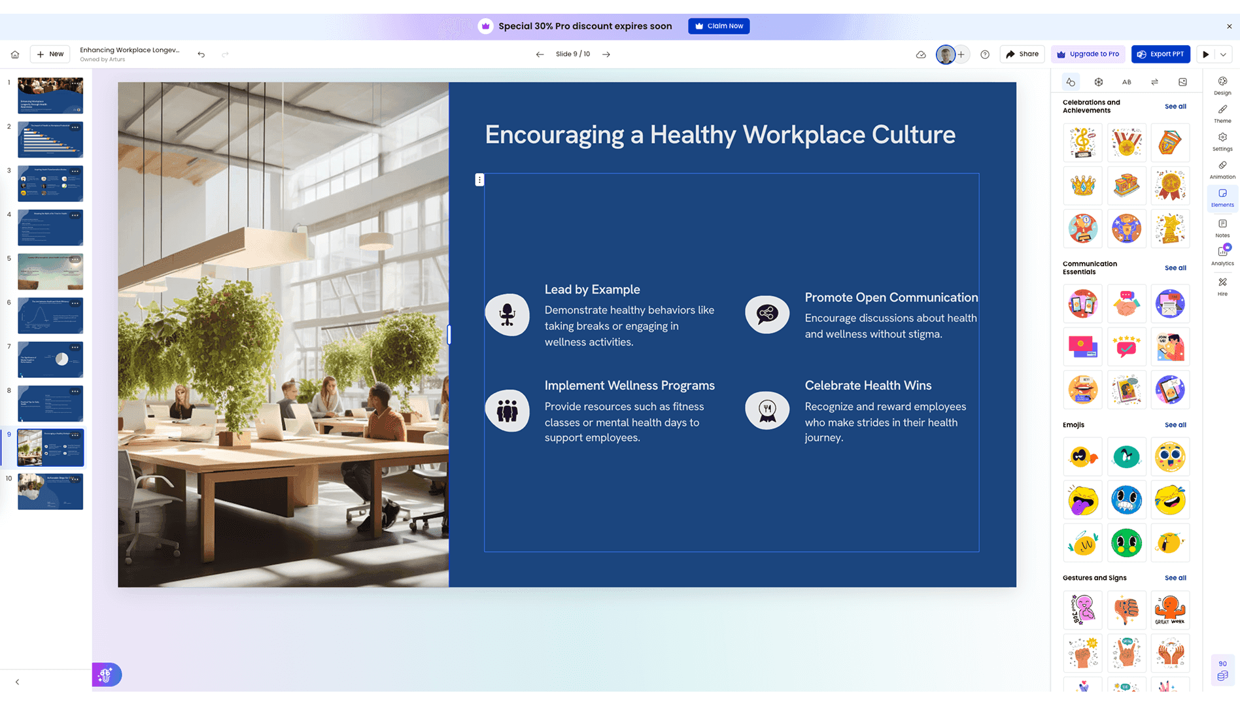This screenshot has width=1240, height=706.
Task: Select slide 4 thumbnail
Action: pos(50,227)
